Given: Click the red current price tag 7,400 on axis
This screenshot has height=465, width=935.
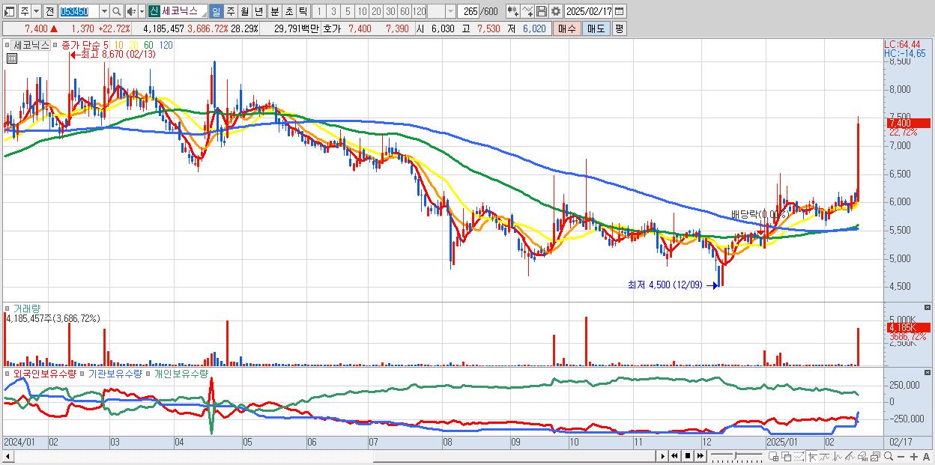Looking at the screenshot, I should click(x=908, y=123).
